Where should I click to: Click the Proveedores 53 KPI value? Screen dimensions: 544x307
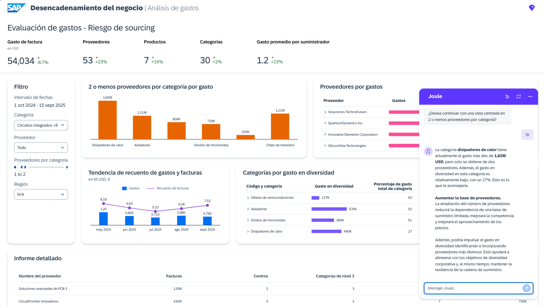click(x=88, y=60)
